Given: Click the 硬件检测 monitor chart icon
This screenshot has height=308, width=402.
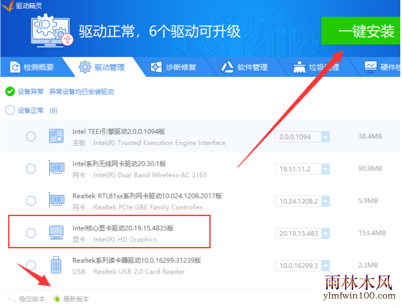Looking at the screenshot, I should click(371, 67).
